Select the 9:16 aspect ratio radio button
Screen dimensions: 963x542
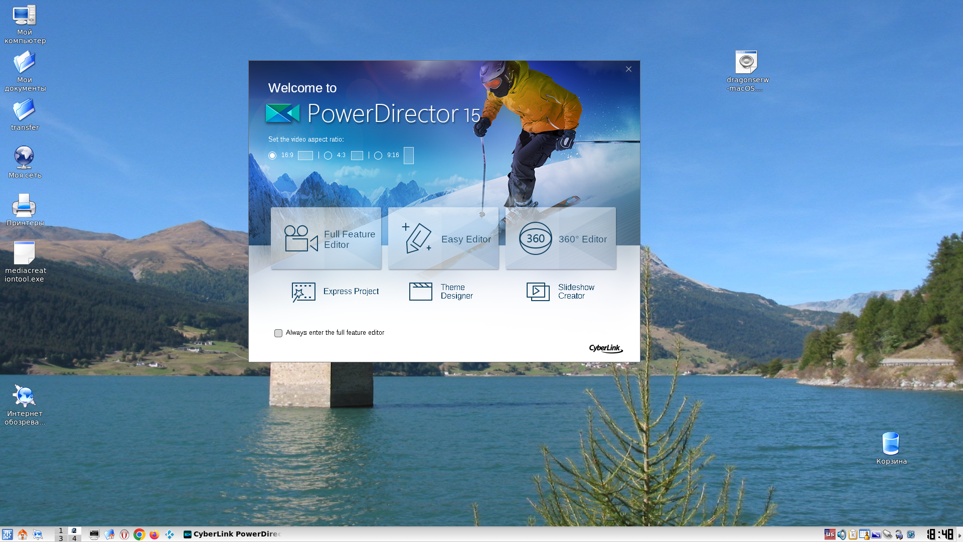pyautogui.click(x=378, y=156)
